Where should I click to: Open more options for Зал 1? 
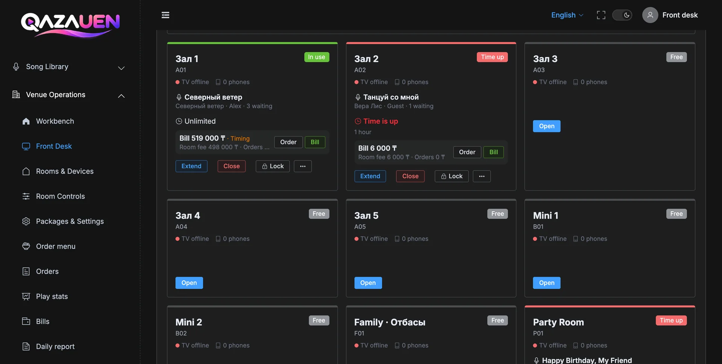[x=303, y=166]
